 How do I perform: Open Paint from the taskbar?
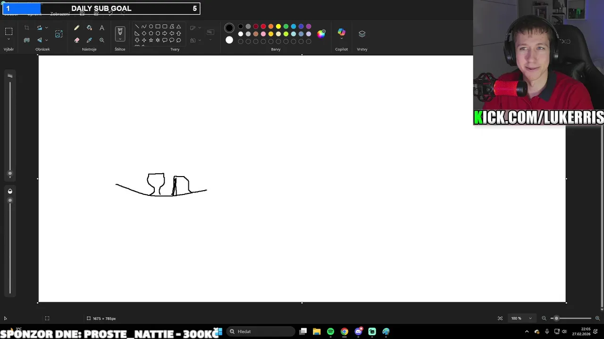(x=386, y=331)
